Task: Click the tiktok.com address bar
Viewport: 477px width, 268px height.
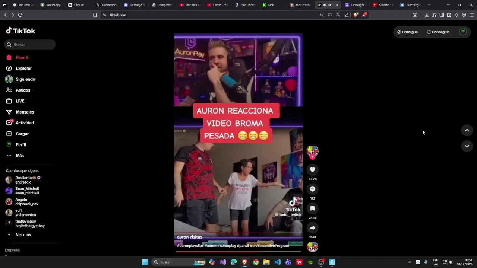Action: tap(209, 15)
